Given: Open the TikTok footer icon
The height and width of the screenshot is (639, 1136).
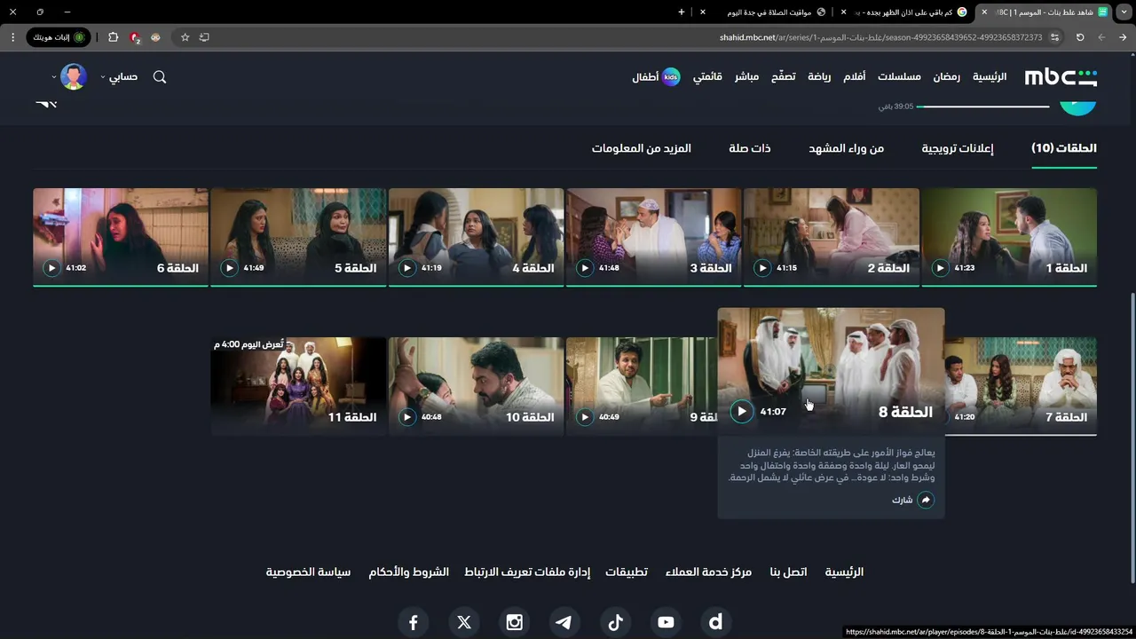Looking at the screenshot, I should coord(615,622).
